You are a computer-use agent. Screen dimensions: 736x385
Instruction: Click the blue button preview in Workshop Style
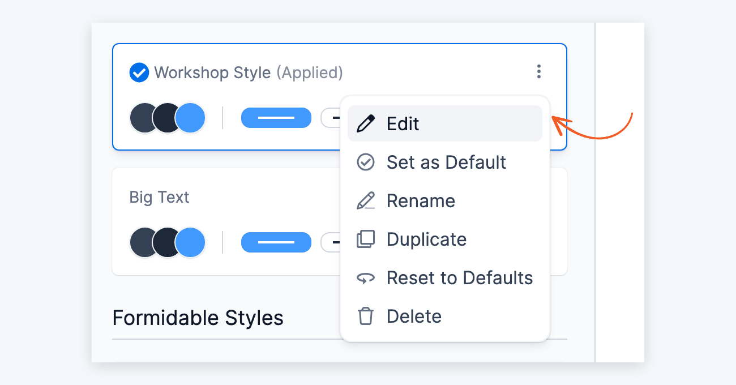(276, 118)
